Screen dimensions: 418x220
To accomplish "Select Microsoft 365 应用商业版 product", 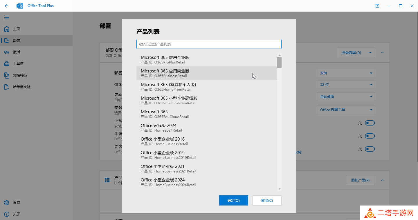I will click(207, 73).
